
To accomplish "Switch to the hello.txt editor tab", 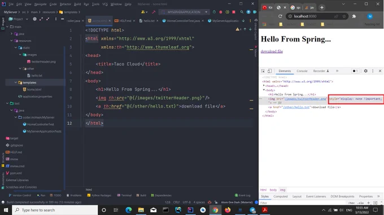I will pos(149,21).
